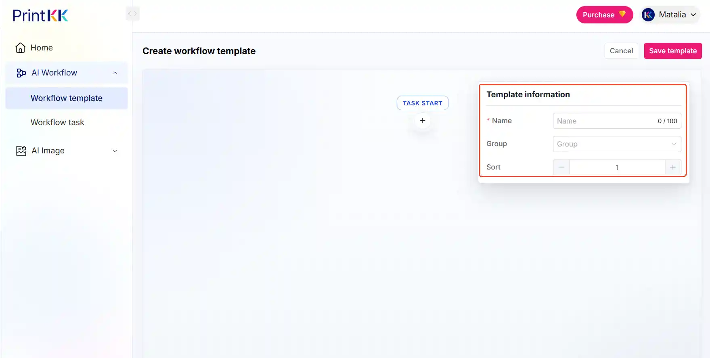Click the diamond icon on Purchase
This screenshot has height=358, width=710.
(622, 14)
